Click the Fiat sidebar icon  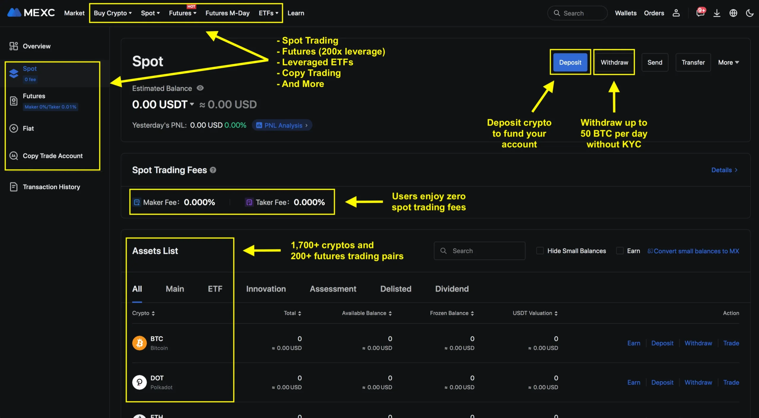[x=14, y=128]
